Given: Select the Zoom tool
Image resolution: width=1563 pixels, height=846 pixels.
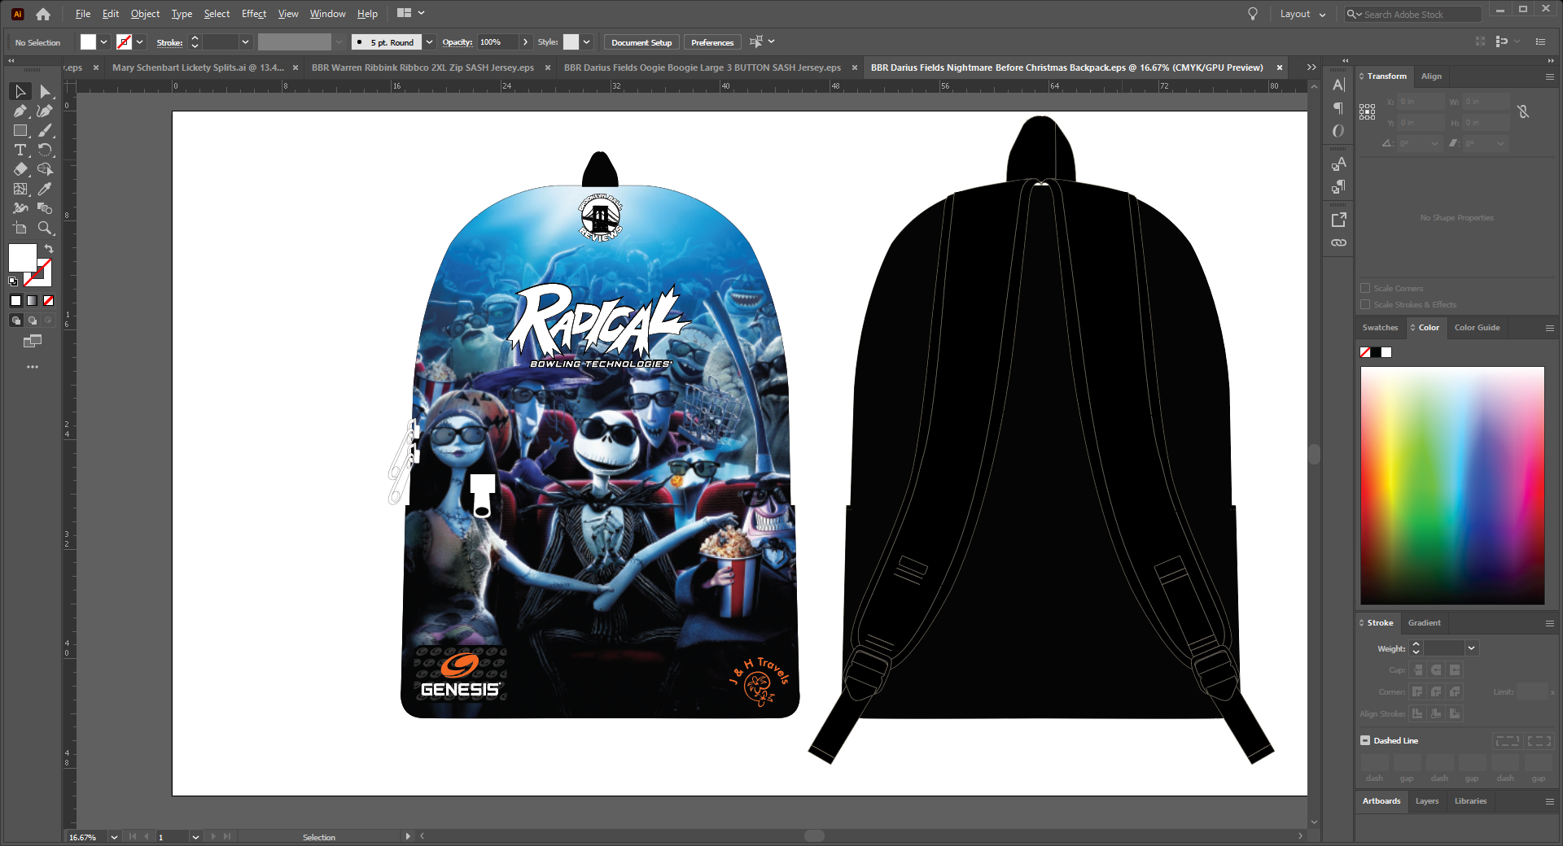Looking at the screenshot, I should click(46, 228).
